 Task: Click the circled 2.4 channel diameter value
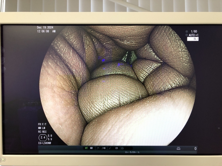[x=43, y=138]
